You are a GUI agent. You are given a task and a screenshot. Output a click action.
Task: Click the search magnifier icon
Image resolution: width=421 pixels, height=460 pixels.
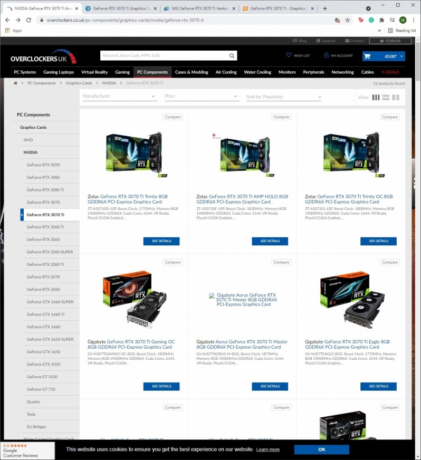(232, 55)
